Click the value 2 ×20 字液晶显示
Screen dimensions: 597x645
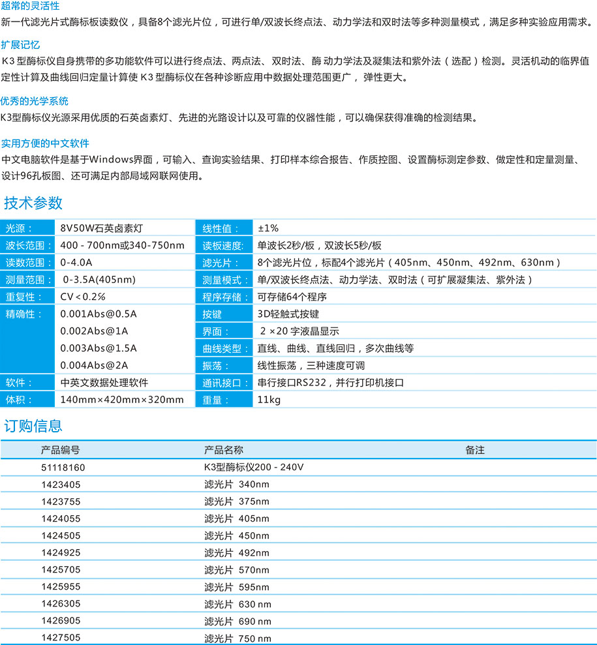(x=300, y=331)
